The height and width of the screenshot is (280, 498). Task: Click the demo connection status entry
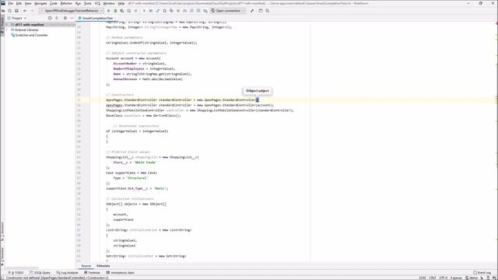coord(472,278)
